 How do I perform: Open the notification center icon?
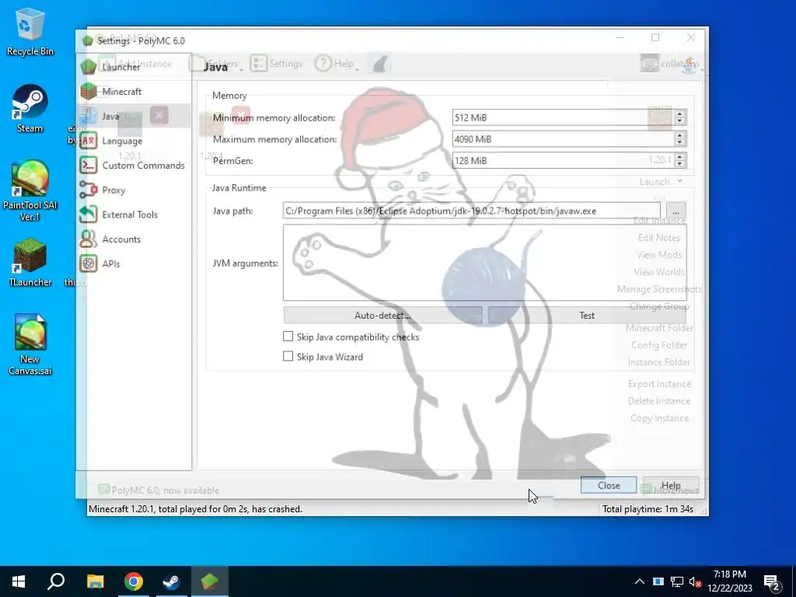coord(772,581)
